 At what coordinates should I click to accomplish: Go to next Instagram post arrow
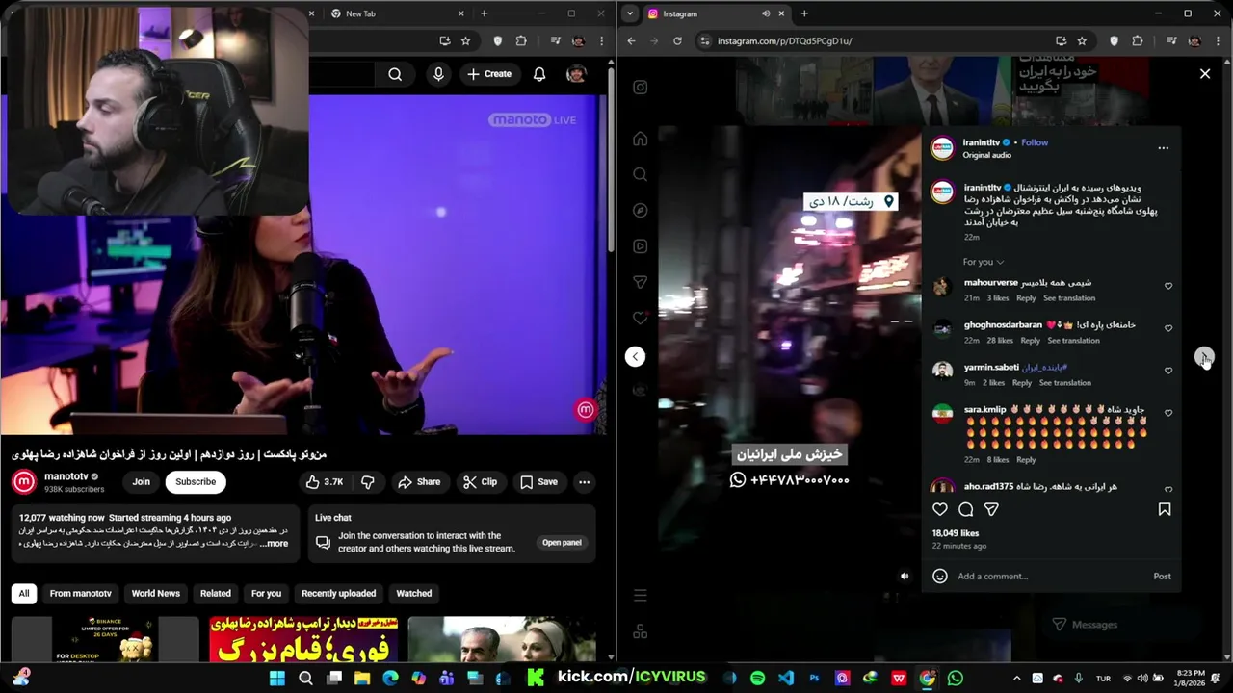point(1204,357)
